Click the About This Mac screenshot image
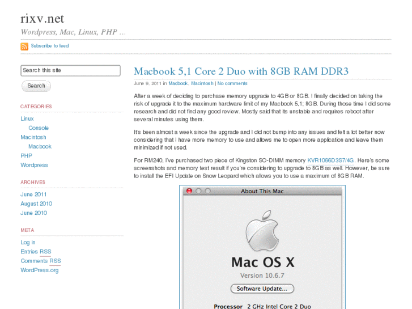The width and height of the screenshot is (412, 309). pyautogui.click(x=262, y=247)
